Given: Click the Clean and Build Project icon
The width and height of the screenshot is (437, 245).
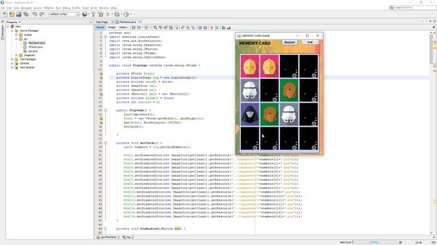Looking at the screenshot, I should pyautogui.click(x=100, y=14).
